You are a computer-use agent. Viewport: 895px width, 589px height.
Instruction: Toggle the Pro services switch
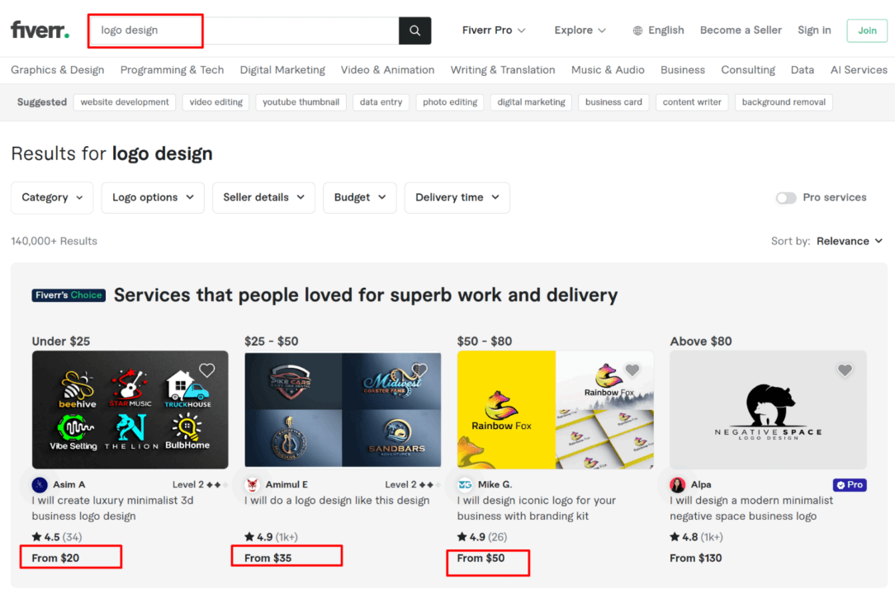[786, 198]
